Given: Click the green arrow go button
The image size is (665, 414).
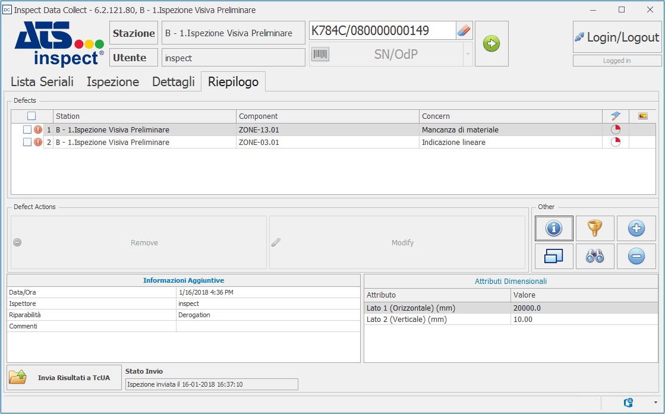Looking at the screenshot, I should click(x=491, y=43).
